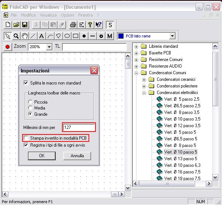Click the yellow question mark help icon
Image resolution: width=222 pixels, height=205 pixels.
[x=90, y=25]
